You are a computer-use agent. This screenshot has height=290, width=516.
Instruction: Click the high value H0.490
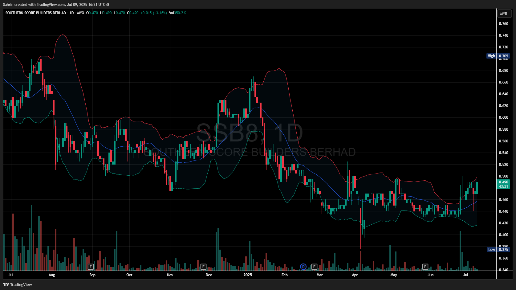[x=106, y=13]
